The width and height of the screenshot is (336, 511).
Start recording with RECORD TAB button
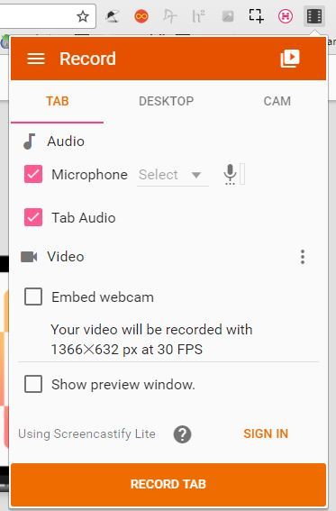168,484
